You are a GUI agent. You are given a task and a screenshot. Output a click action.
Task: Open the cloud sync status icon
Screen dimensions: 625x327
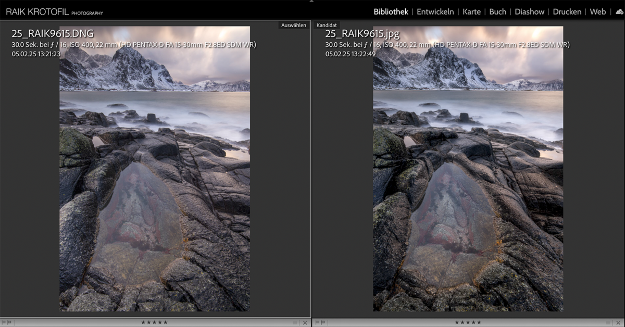pyautogui.click(x=619, y=11)
